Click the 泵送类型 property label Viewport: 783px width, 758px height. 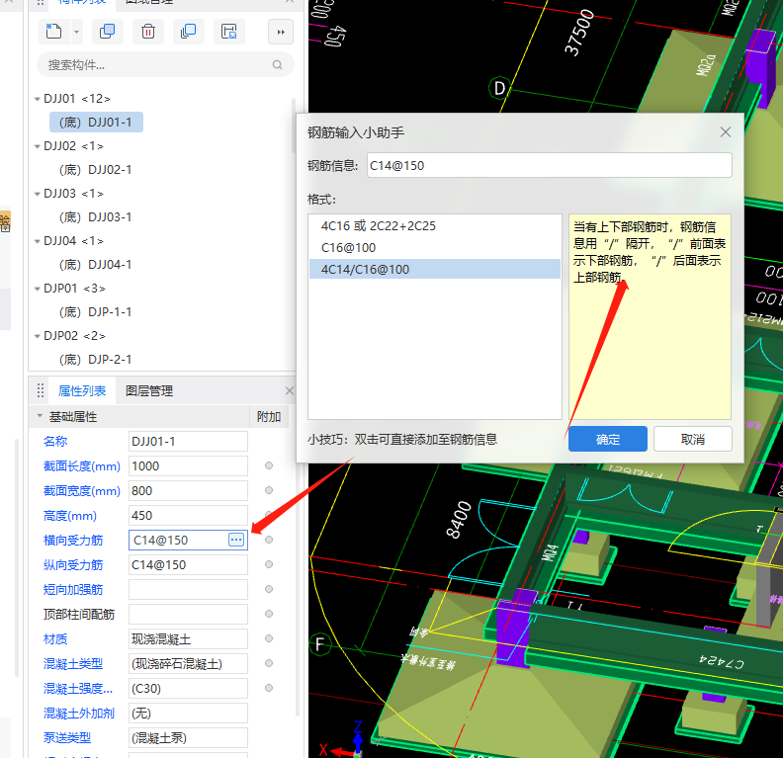pos(67,737)
